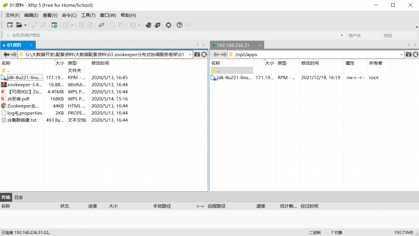
Task: Expand local path dropdown
Action: (x=190, y=54)
